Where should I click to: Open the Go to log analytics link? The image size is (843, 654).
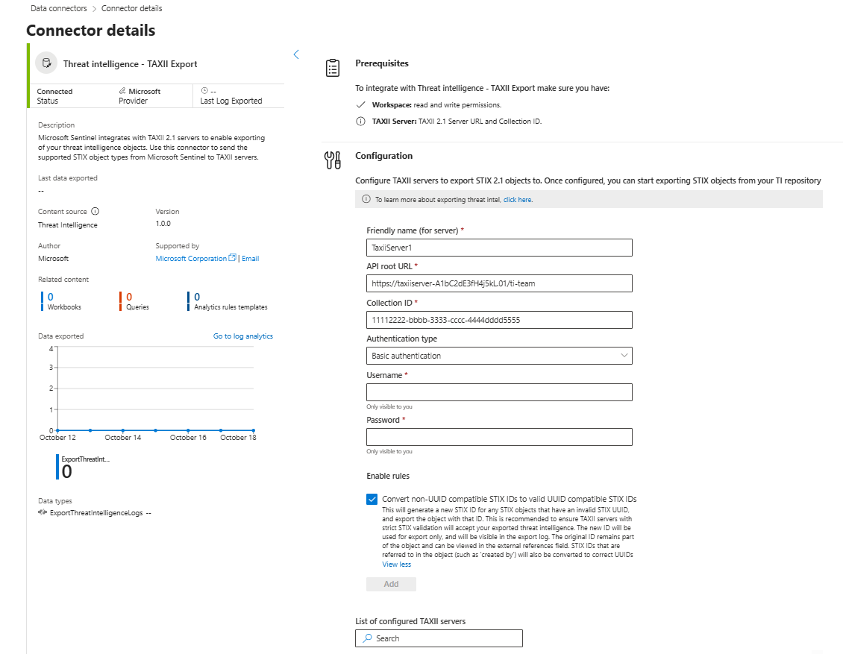pyautogui.click(x=243, y=336)
